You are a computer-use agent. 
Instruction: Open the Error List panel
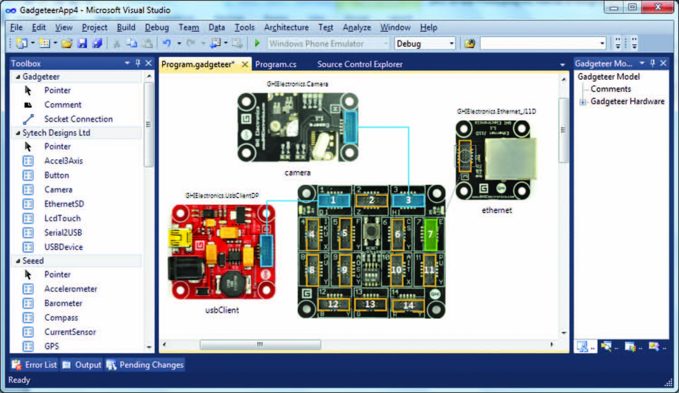[x=35, y=365]
